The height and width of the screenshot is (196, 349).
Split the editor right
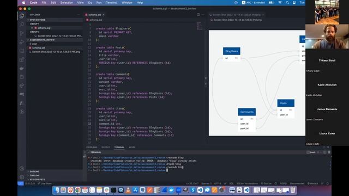(x=198, y=15)
